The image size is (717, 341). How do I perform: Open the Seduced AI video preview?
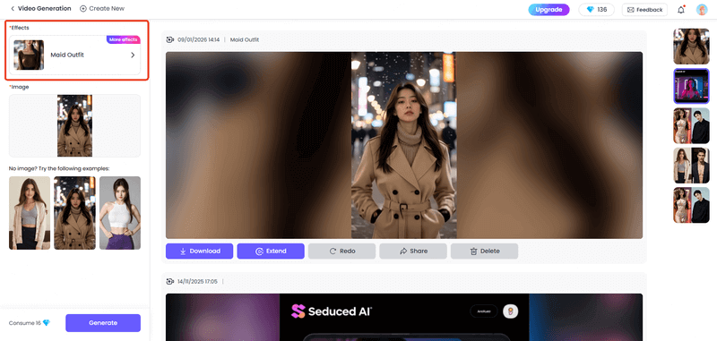tap(404, 317)
